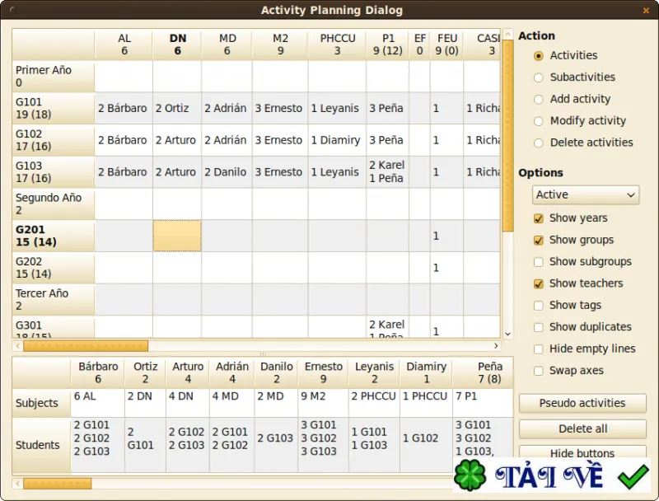Click the left arrow of the upper horizontal scrollbar
659x501 pixels.
(x=17, y=346)
